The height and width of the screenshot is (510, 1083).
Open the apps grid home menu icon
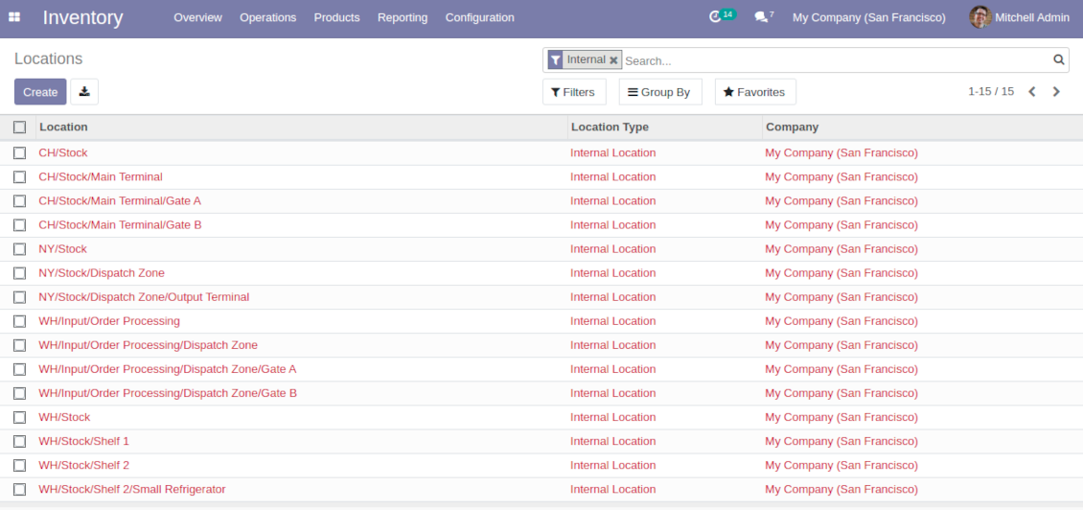point(14,17)
